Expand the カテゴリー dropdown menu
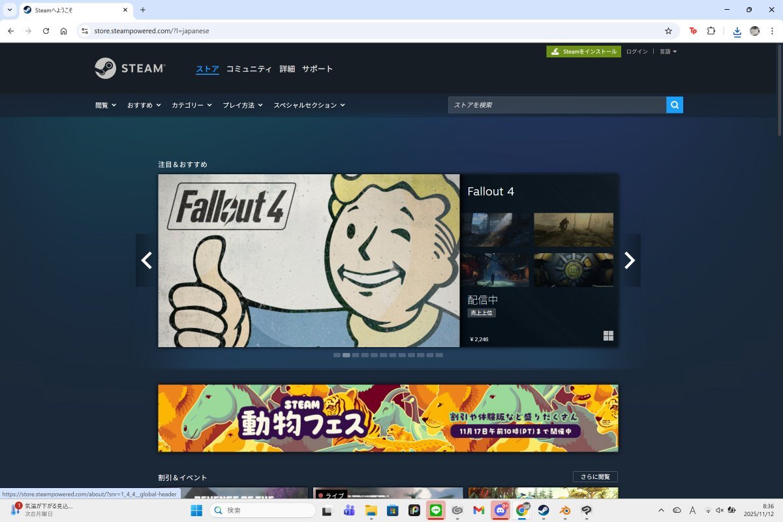 pyautogui.click(x=191, y=105)
